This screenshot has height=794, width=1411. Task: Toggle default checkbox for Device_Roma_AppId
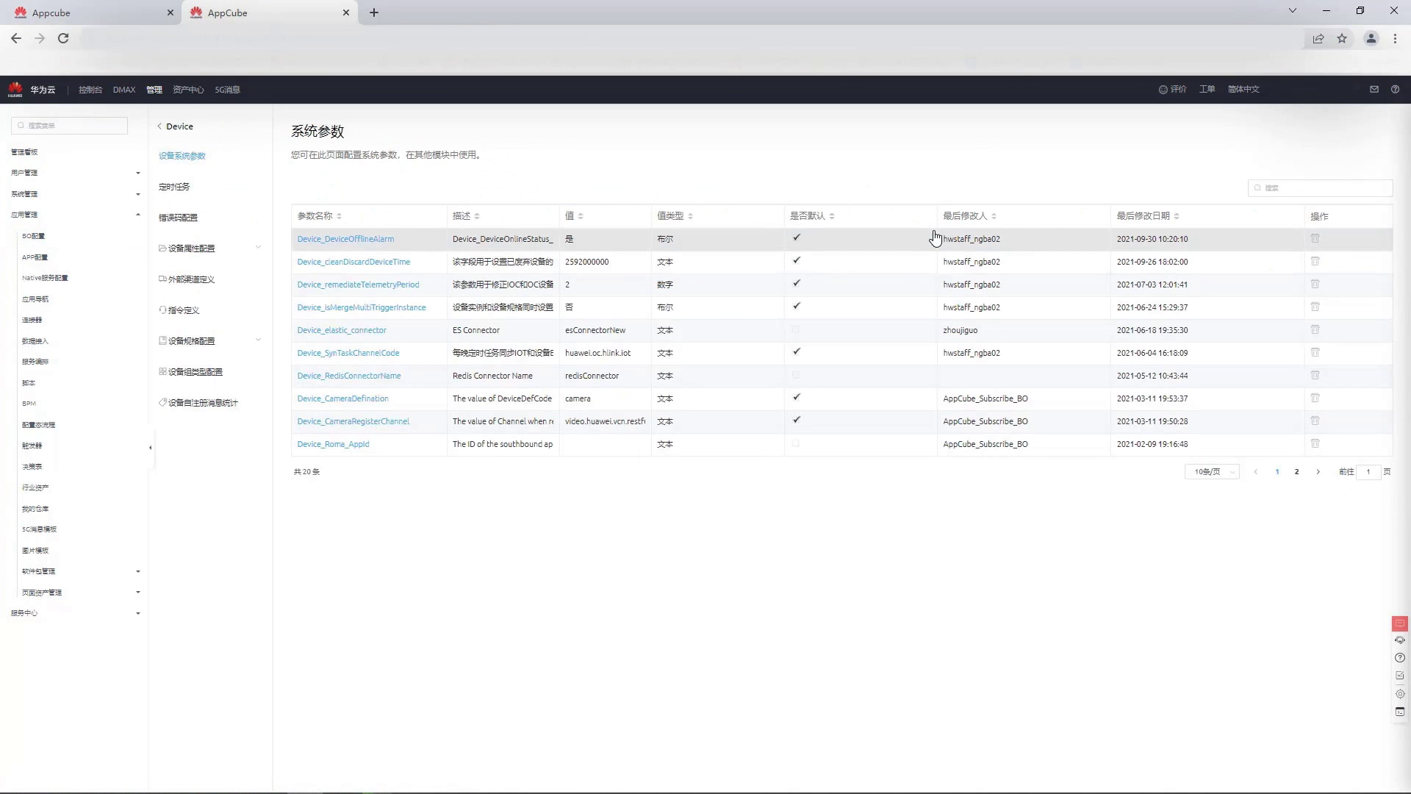tap(796, 443)
